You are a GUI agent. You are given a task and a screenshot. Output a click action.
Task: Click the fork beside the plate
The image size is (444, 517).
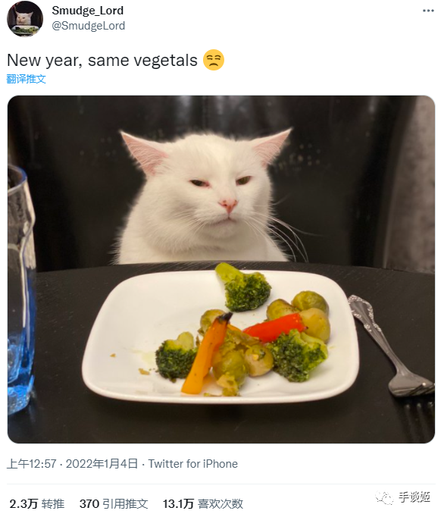(x=391, y=346)
